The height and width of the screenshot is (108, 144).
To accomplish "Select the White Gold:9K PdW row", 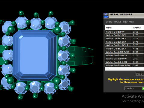I will [x=124, y=52].
